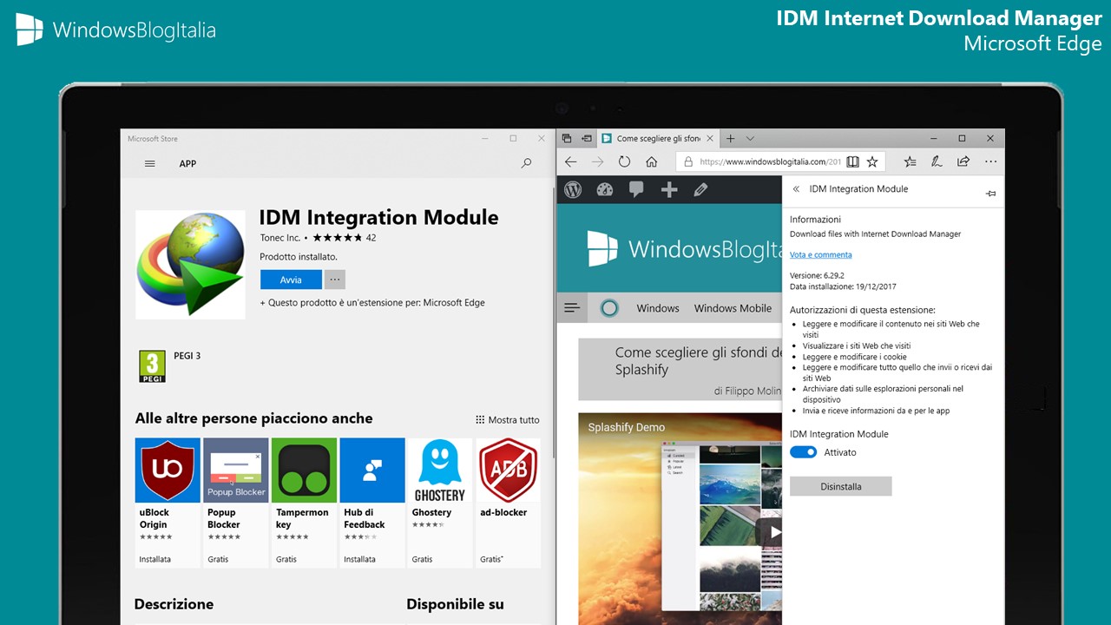This screenshot has width=1111, height=625.
Task: Select the Ghostery ghost icon tile
Action: pyautogui.click(x=440, y=470)
